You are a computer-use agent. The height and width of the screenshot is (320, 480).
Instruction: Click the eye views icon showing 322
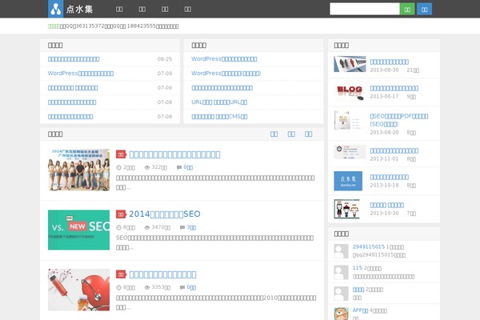pos(147,167)
